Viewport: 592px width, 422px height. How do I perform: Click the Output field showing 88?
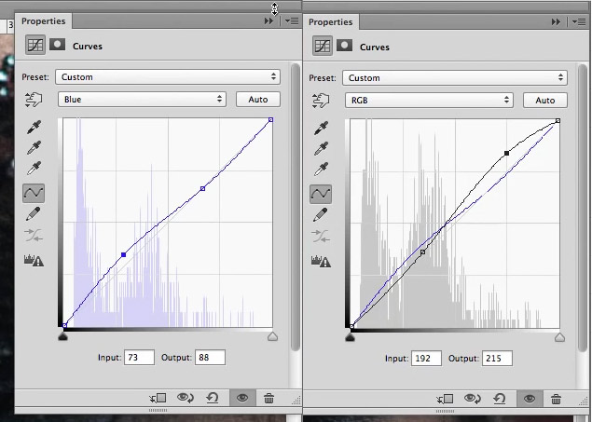[211, 358]
